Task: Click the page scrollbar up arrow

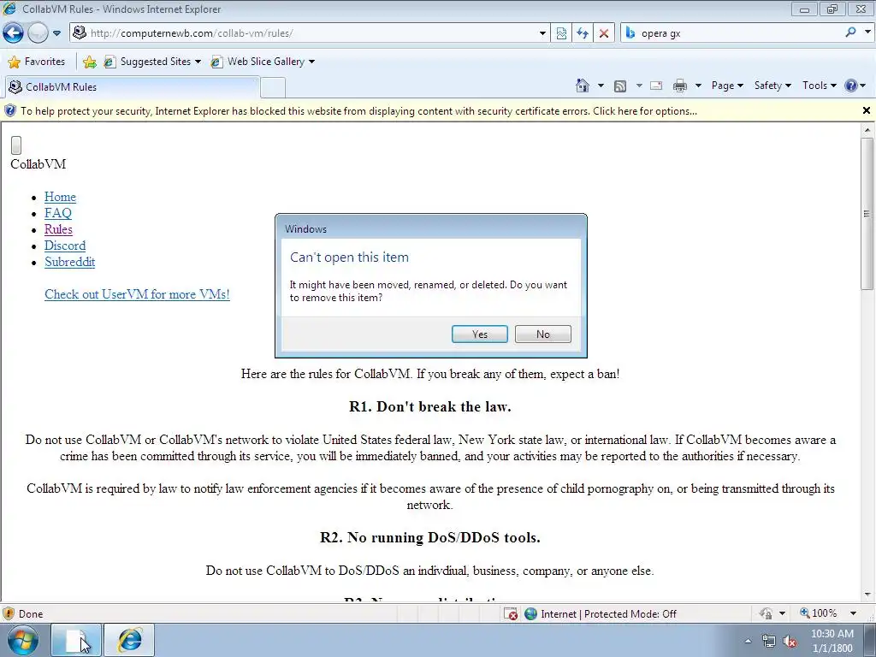Action: [867, 130]
